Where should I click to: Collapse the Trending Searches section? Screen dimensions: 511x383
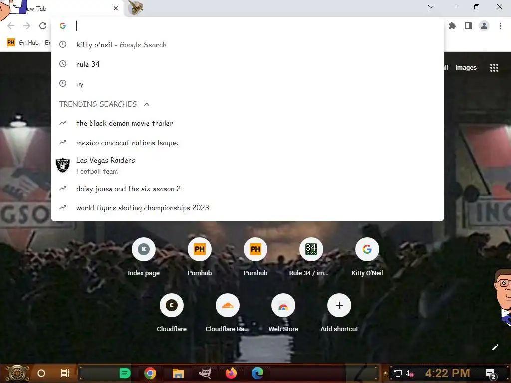click(x=147, y=104)
